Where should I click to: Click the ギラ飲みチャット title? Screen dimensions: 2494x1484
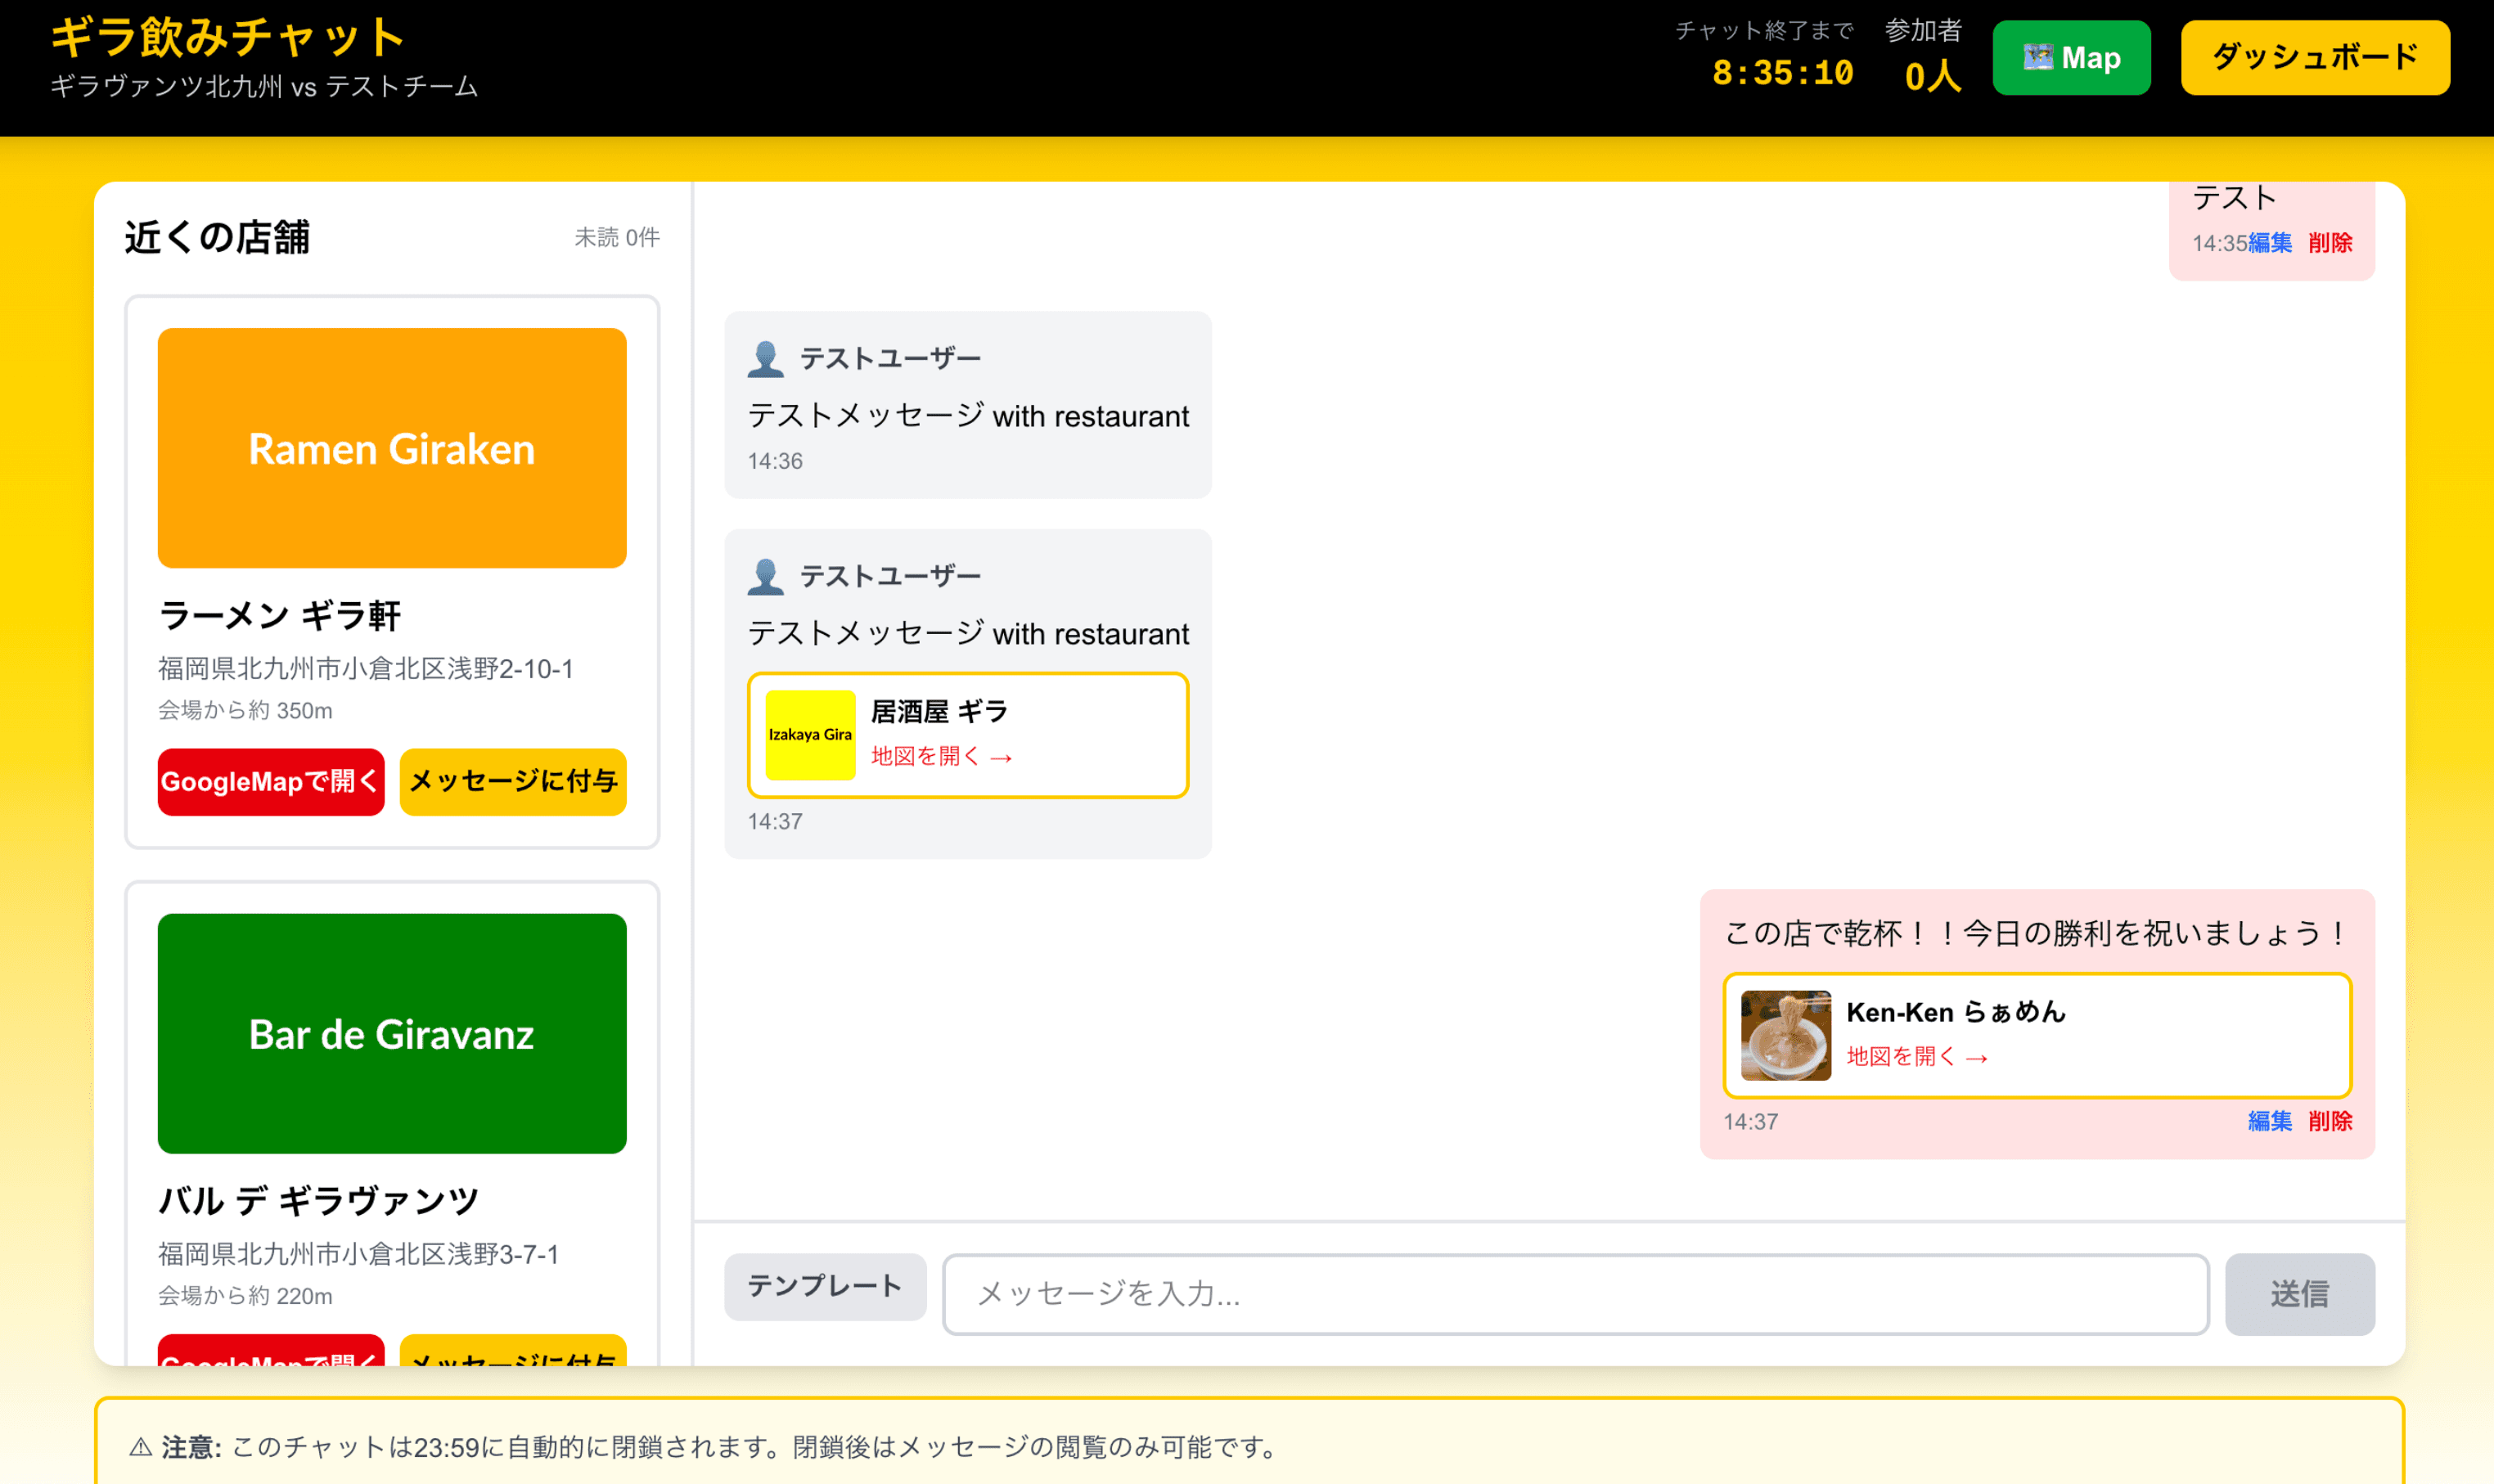point(228,38)
